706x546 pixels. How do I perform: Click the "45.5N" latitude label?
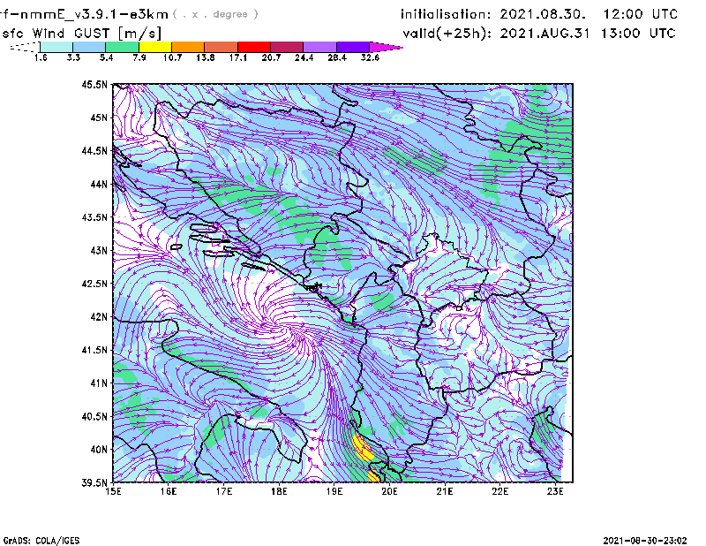click(94, 84)
